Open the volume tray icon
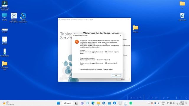The image size is (189, 106). point(171,103)
